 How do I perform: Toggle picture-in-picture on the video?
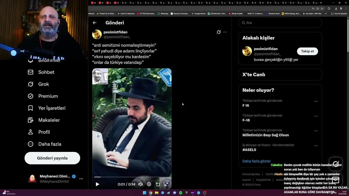coord(158,184)
